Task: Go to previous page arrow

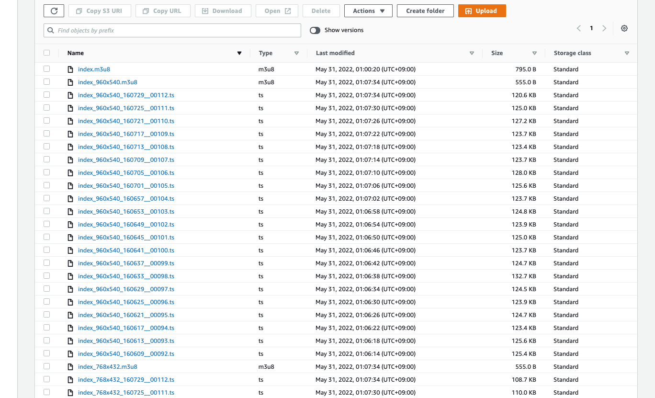Action: (x=578, y=29)
